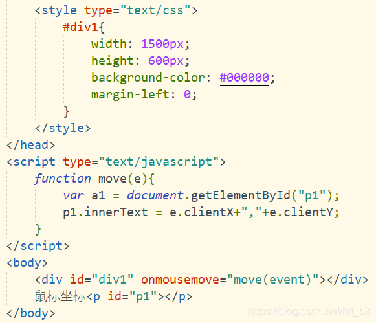Click the closing </script> tag
The height and width of the screenshot is (323, 376).
(38, 246)
